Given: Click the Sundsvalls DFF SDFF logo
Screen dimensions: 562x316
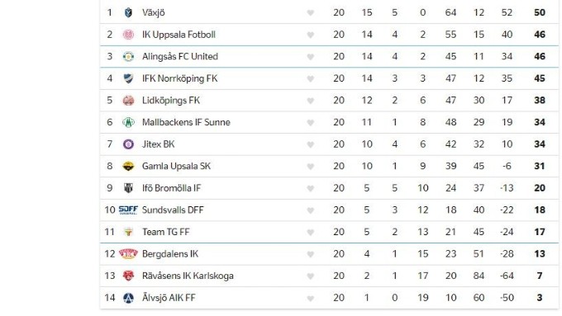Looking at the screenshot, I should (x=128, y=210).
